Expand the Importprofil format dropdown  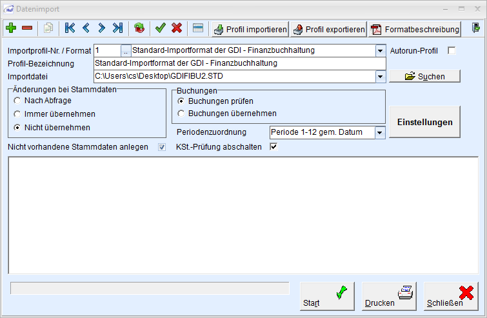pos(380,50)
